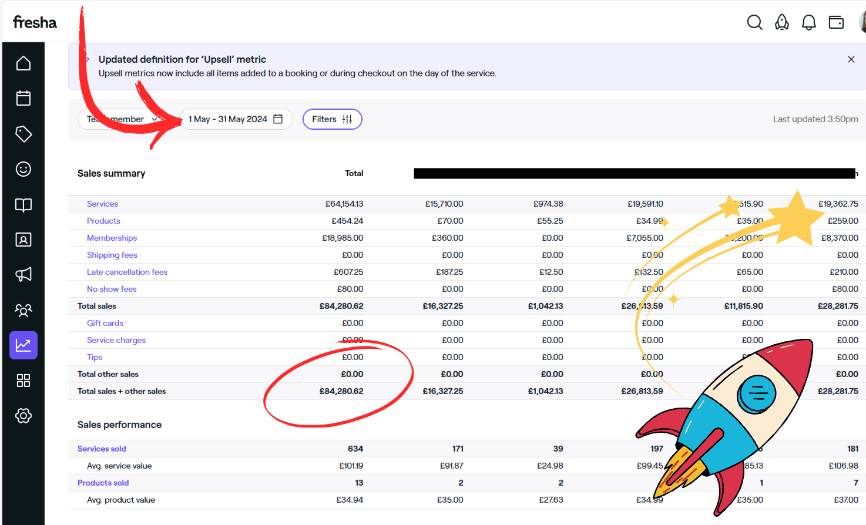
Task: Open the Products sold link
Action: [x=103, y=483]
